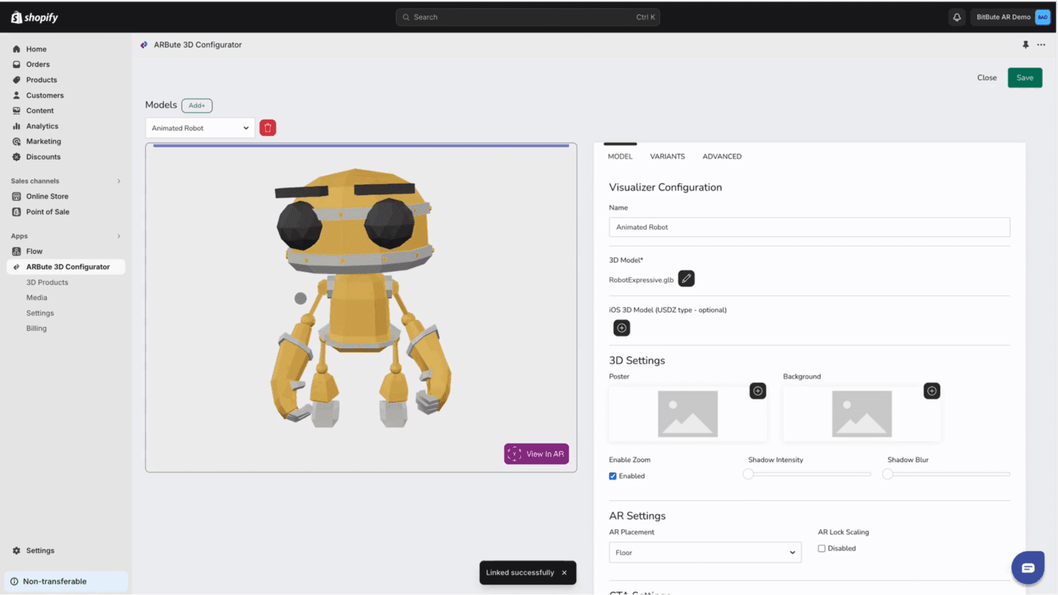Click the visualizer Name input field
This screenshot has height=595, width=1058.
tap(809, 227)
